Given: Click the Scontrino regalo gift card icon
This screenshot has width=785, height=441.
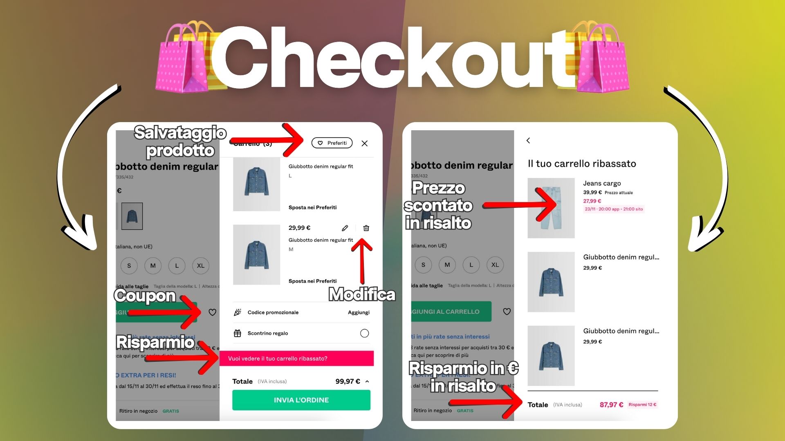Looking at the screenshot, I should pos(237,332).
